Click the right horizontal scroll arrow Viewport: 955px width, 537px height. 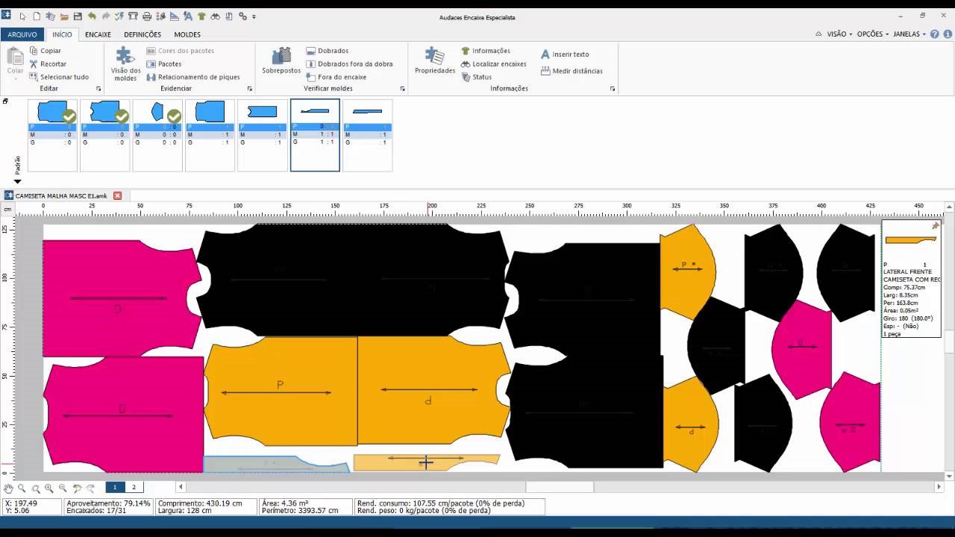pos(939,487)
